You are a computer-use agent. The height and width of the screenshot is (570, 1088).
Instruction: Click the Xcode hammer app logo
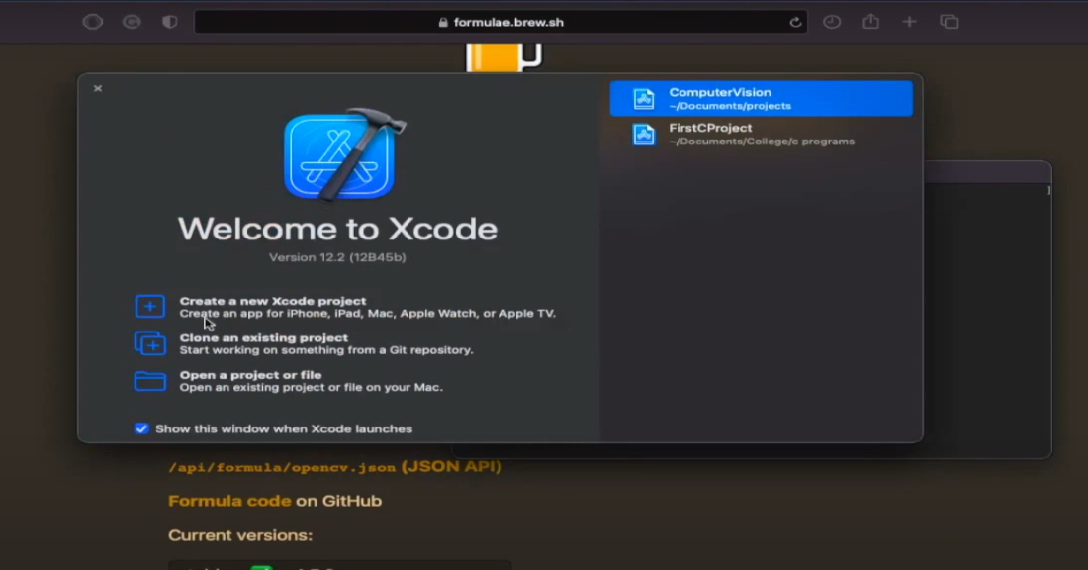(x=343, y=154)
